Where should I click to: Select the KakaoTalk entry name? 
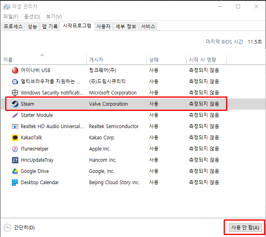(x=31, y=138)
